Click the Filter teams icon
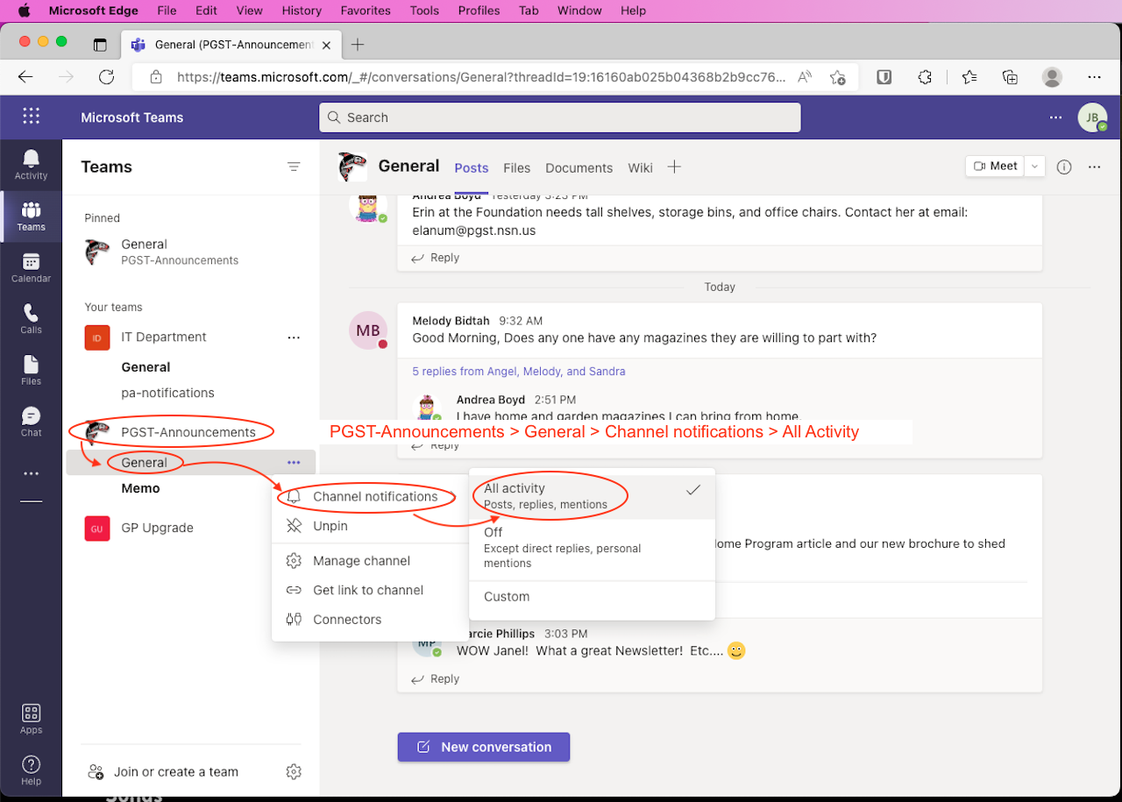 (x=294, y=167)
